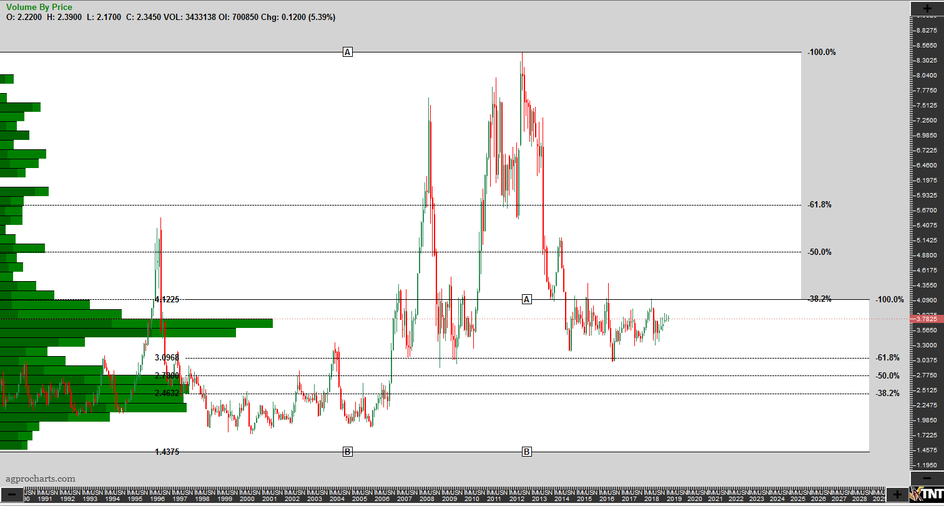Click the 1.1950 price axis label
This screenshot has width=944, height=506.
(x=925, y=465)
